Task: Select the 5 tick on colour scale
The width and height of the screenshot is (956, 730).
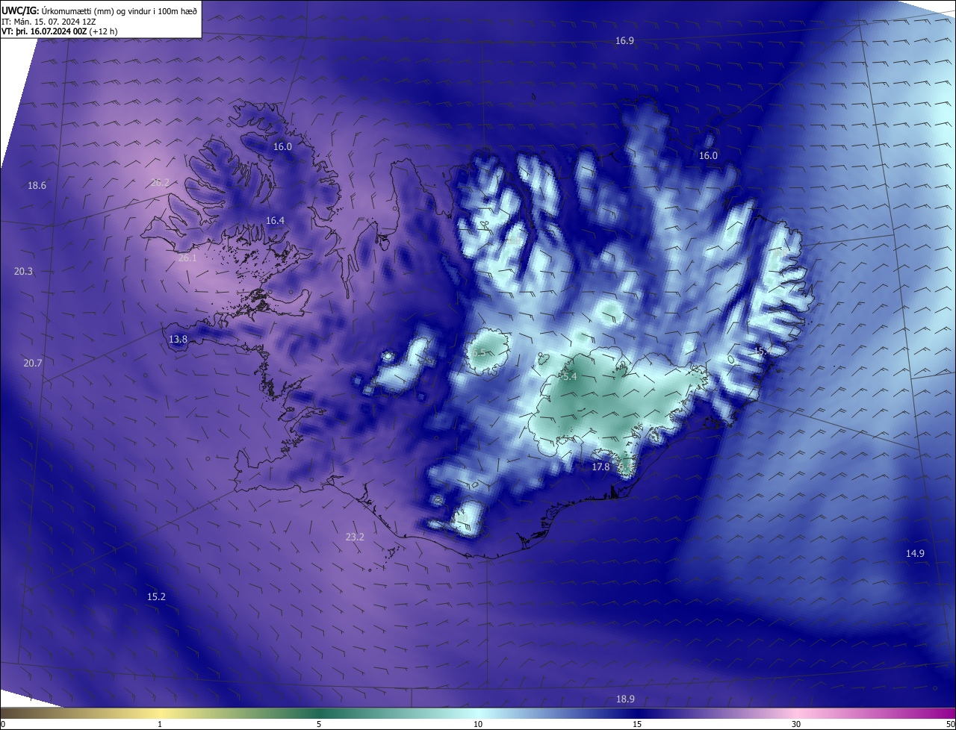Action: [319, 725]
